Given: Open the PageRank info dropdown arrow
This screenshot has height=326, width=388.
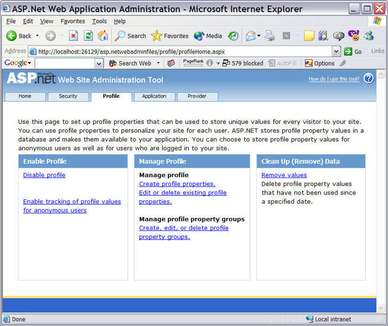Looking at the screenshot, I should click(x=218, y=64).
